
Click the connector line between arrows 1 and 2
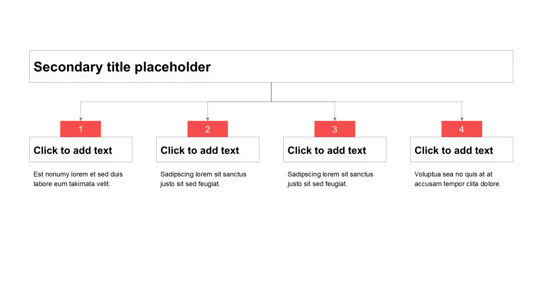[144, 102]
